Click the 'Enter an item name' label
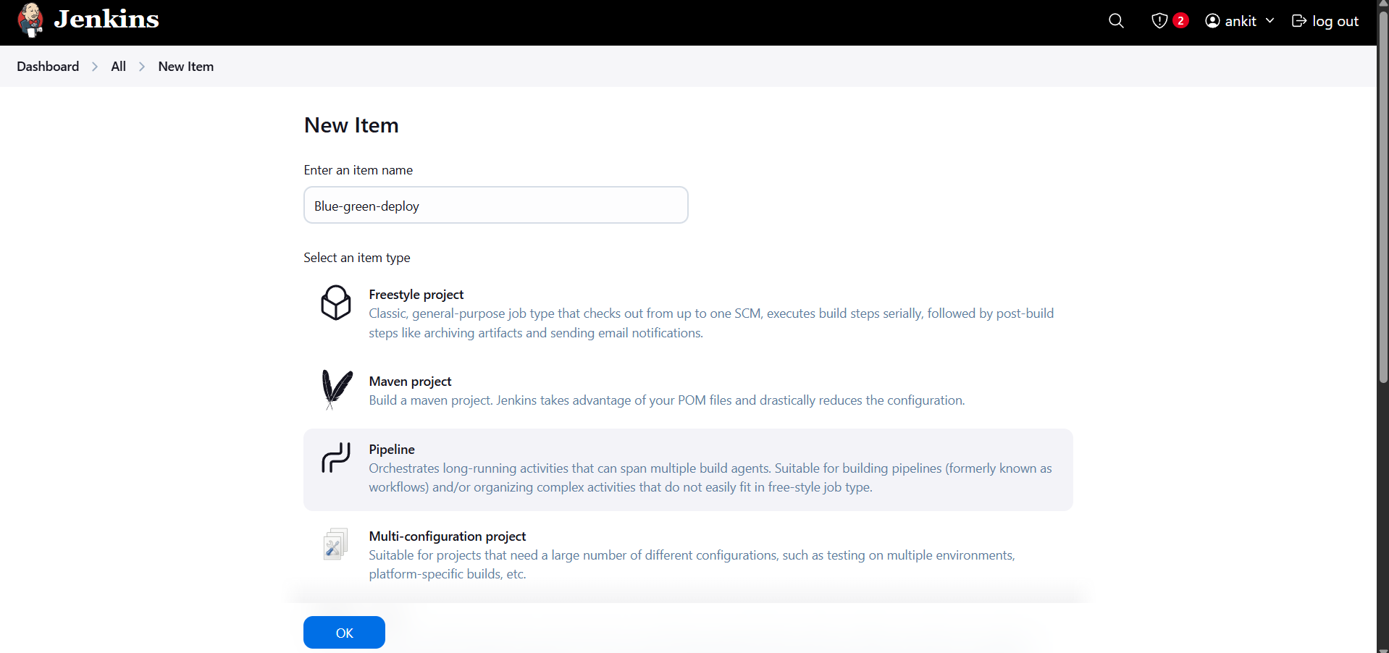Screen dimensions: 1389x653 (358, 170)
